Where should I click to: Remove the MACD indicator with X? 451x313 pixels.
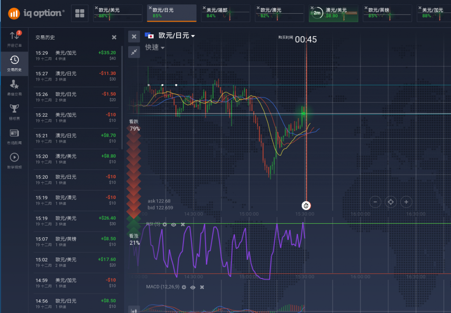tap(202, 287)
